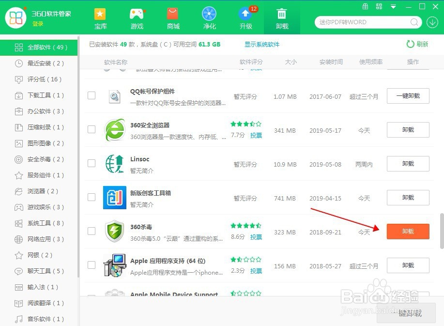Viewport: 444px width, 326px height.
Task: Check the QQ帐号保护组件 checkbox
Action: click(92, 95)
